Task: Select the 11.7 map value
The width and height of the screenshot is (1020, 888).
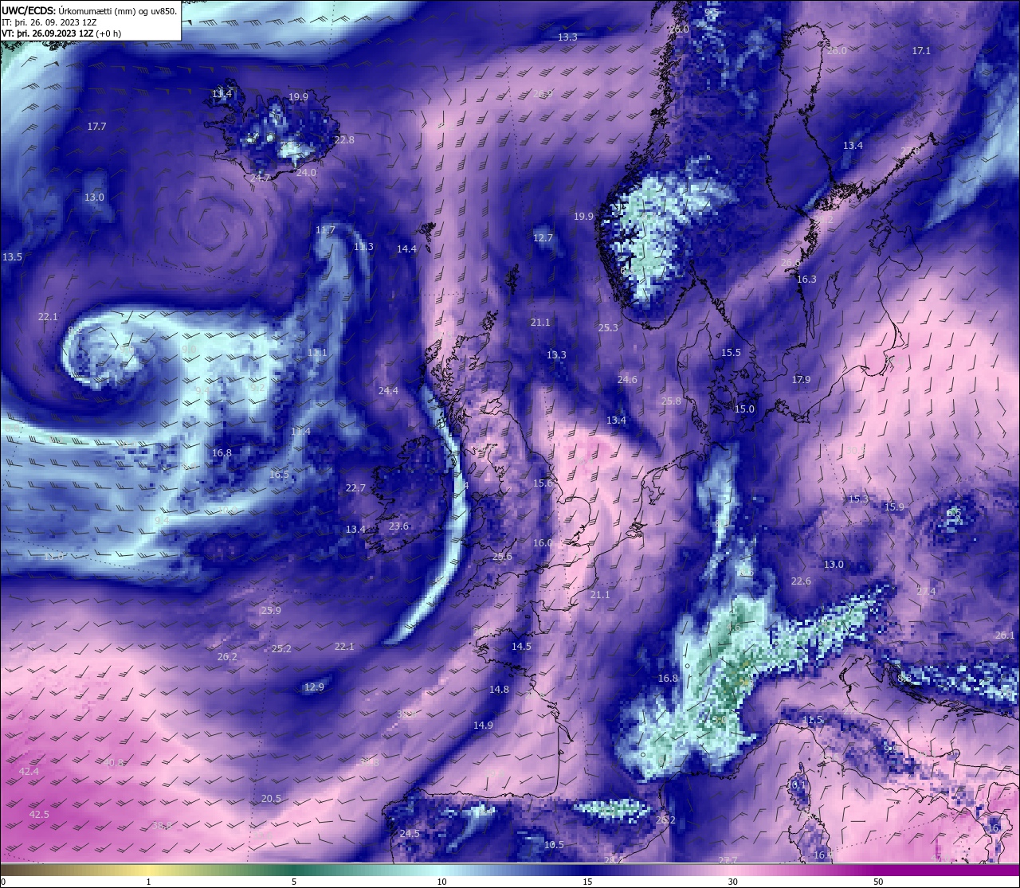Action: coord(325,230)
